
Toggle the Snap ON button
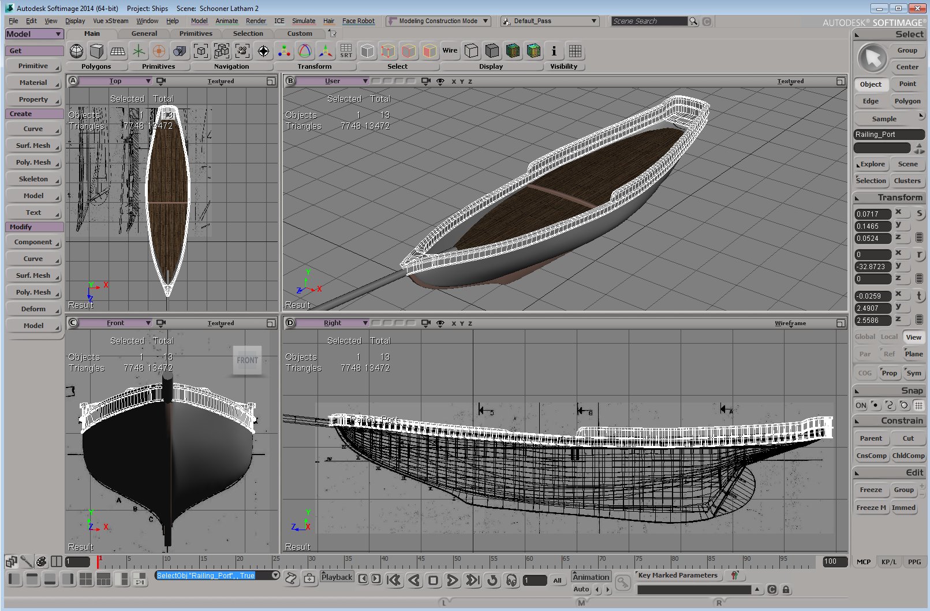coord(861,405)
